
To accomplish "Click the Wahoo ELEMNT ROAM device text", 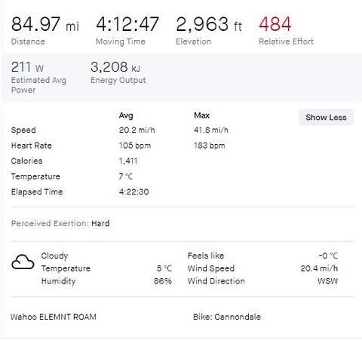I will [54, 317].
